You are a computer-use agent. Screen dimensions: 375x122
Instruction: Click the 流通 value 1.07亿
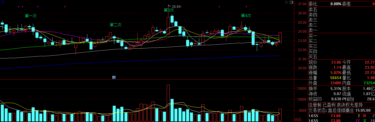(x=369, y=94)
